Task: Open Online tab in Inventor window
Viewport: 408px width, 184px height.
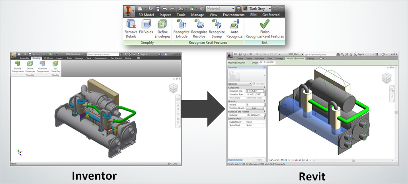Action: coord(128,58)
